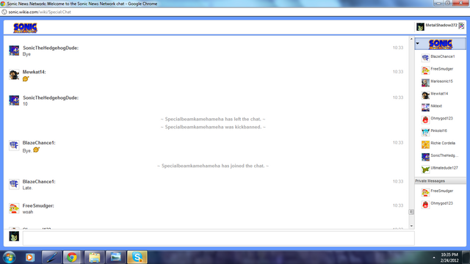Open Ultimatedude127 avatar in user list

[x=425, y=169]
